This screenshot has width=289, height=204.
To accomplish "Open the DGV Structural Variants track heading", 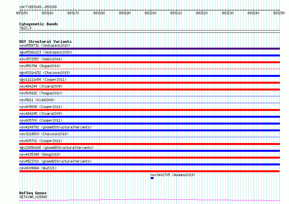I will (45, 42).
